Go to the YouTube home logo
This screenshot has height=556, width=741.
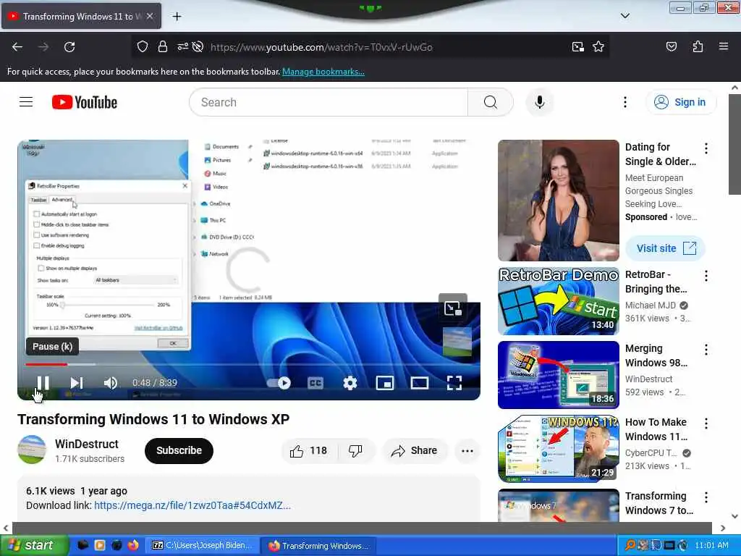pyautogui.click(x=85, y=102)
